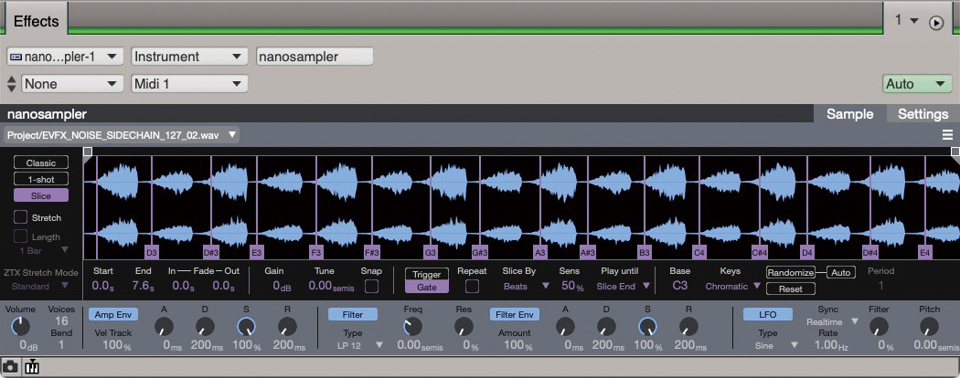Click the up/down arrows beside None
Image resolution: width=960 pixels, height=378 pixels.
(12, 84)
